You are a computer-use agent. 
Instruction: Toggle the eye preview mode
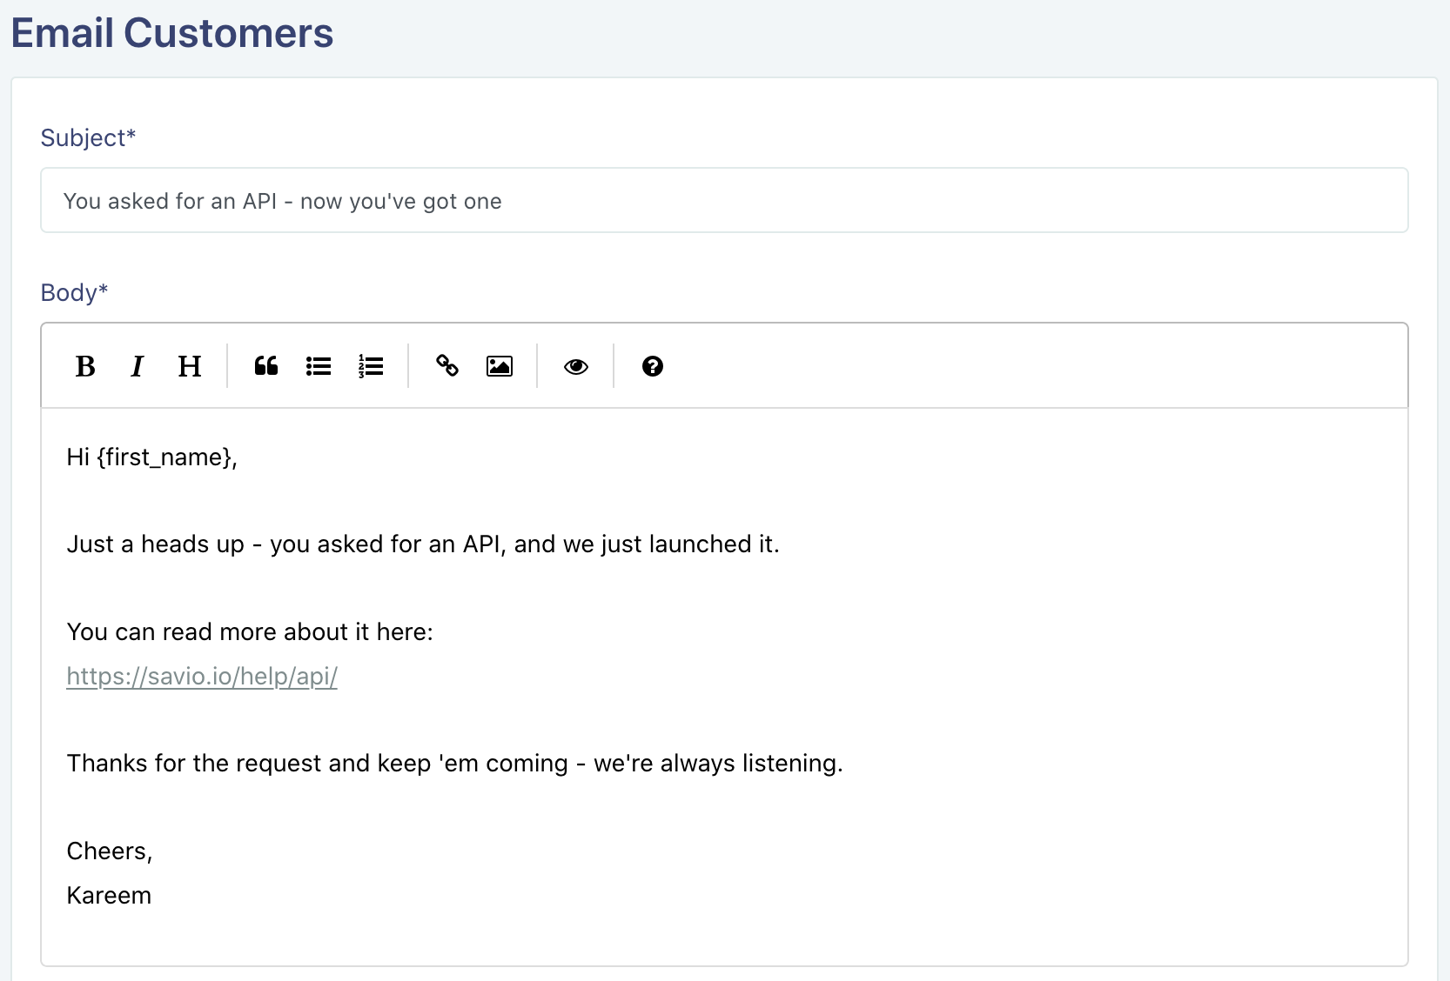tap(576, 366)
